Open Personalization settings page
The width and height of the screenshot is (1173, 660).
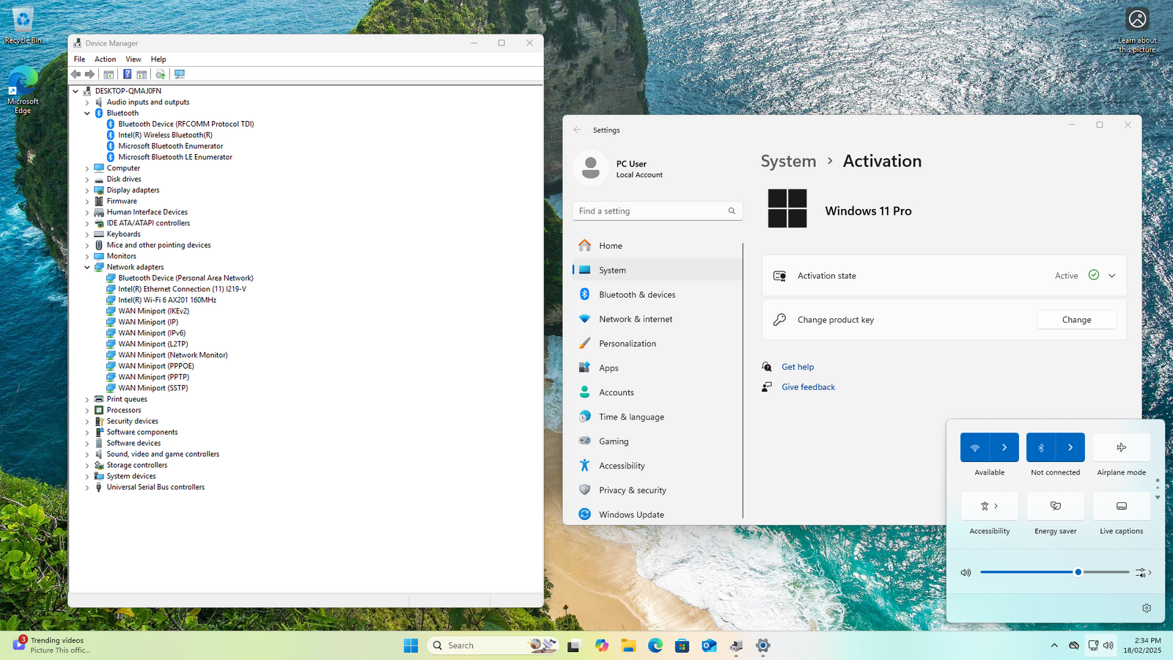click(x=657, y=344)
